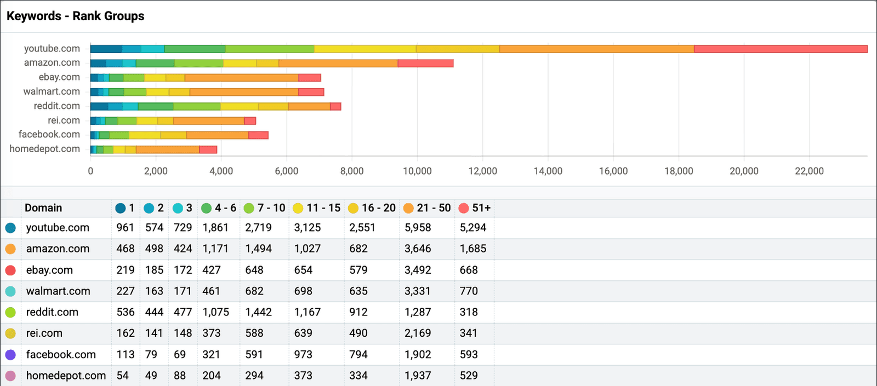877x386 pixels.
Task: Click rei.com label on chart axis
Action: pyautogui.click(x=64, y=120)
